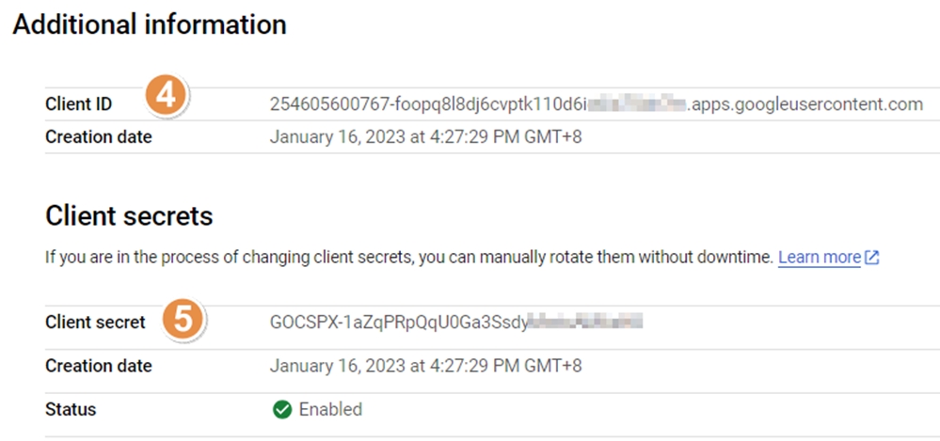Screen dimensions: 940x441
Task: Click the Status label
Action: [71, 410]
